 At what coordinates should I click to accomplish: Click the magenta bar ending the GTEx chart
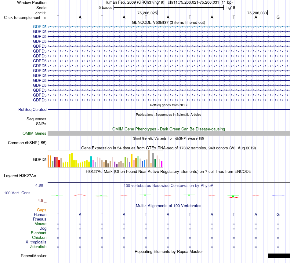pos(162,164)
